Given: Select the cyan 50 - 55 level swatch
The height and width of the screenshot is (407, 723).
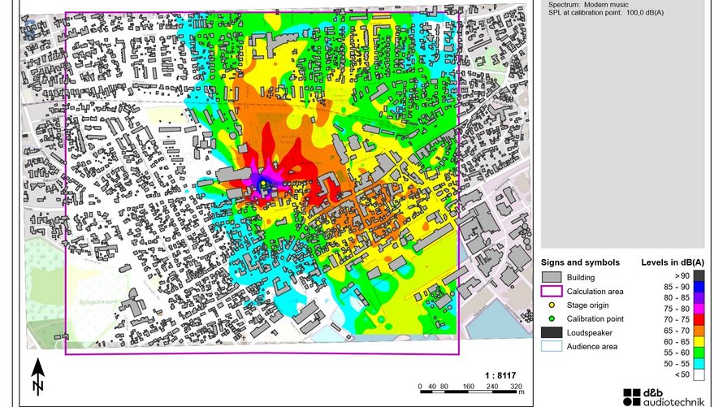Looking at the screenshot, I should [699, 363].
